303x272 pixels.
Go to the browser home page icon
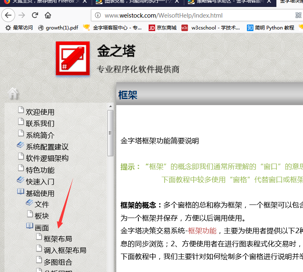[48, 15]
